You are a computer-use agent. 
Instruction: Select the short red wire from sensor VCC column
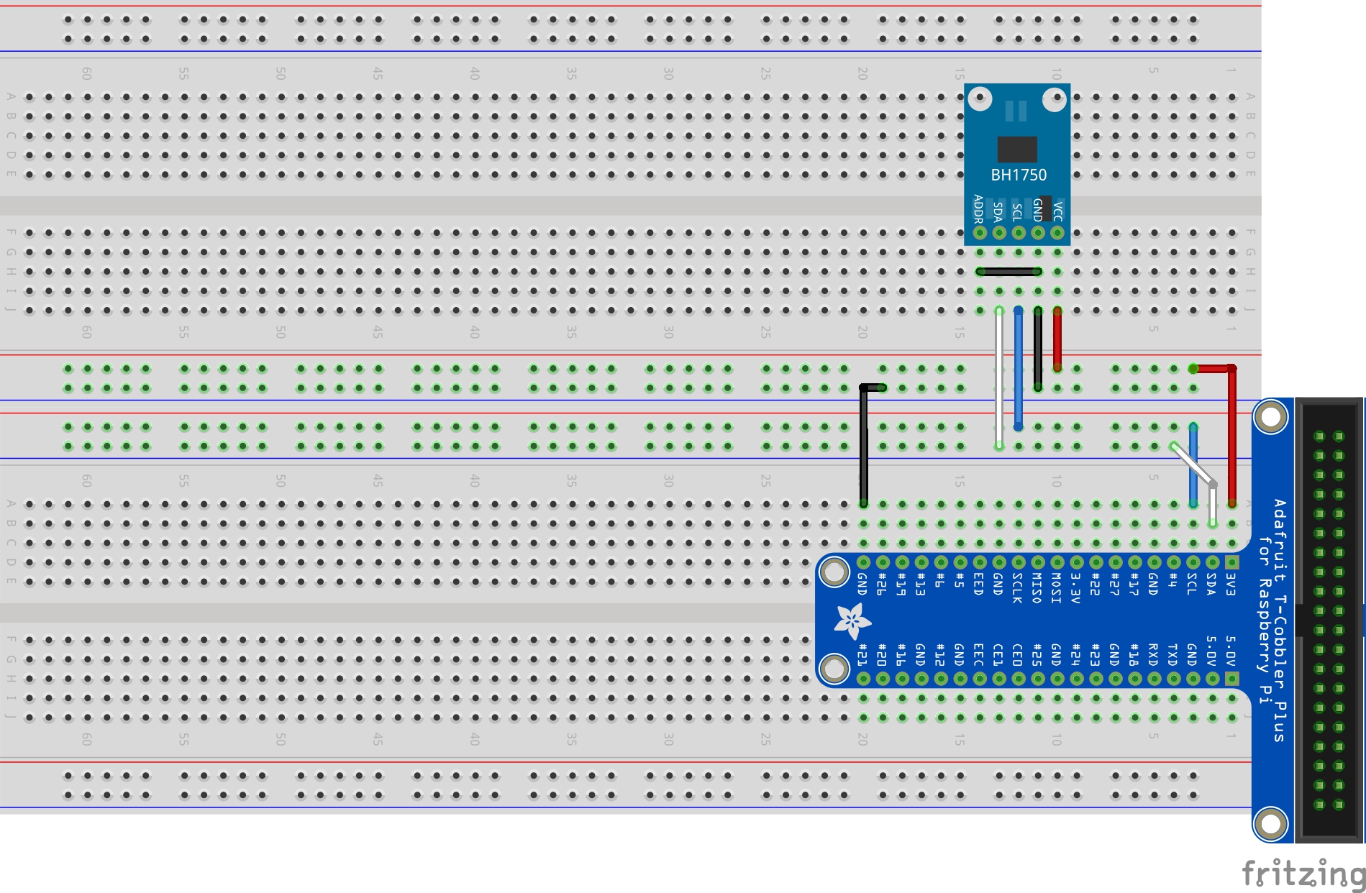click(x=1057, y=339)
